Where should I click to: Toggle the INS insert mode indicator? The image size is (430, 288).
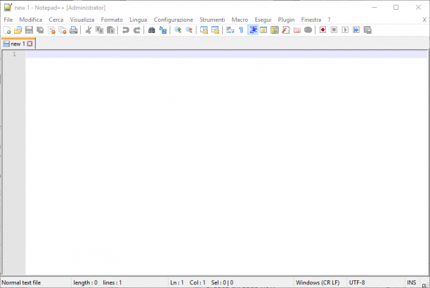click(x=411, y=282)
